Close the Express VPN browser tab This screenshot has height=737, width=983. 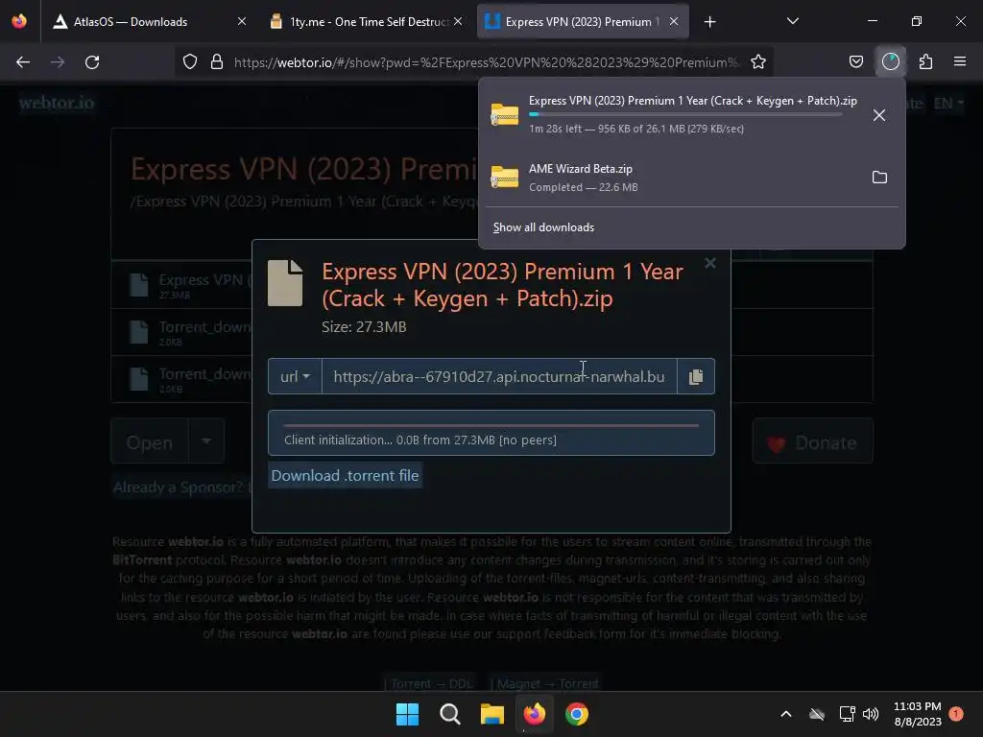[674, 21]
